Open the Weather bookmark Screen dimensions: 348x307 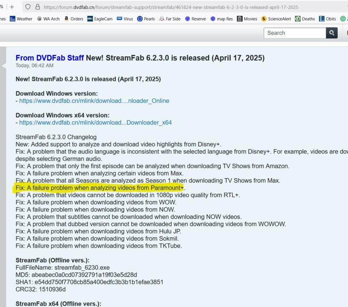pos(21,19)
